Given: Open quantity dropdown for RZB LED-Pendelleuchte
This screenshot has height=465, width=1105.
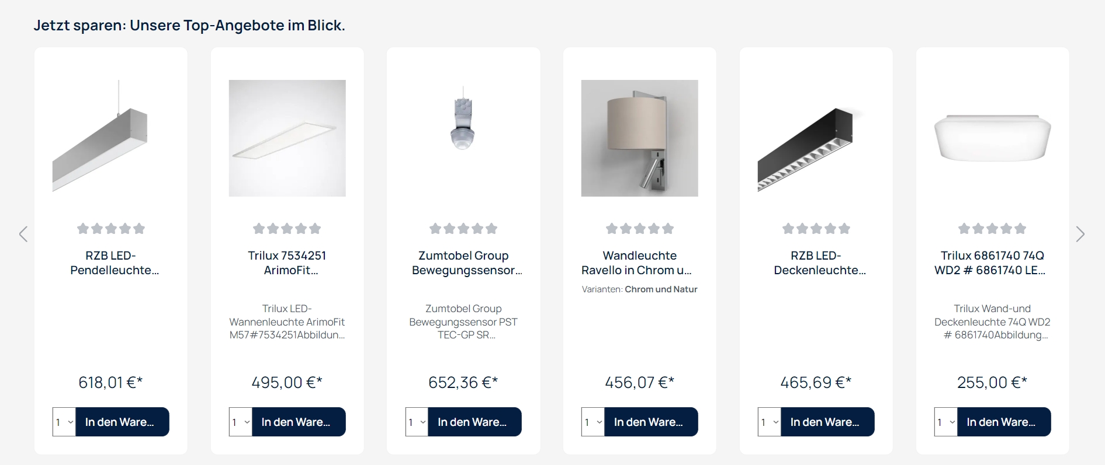Looking at the screenshot, I should pos(64,422).
